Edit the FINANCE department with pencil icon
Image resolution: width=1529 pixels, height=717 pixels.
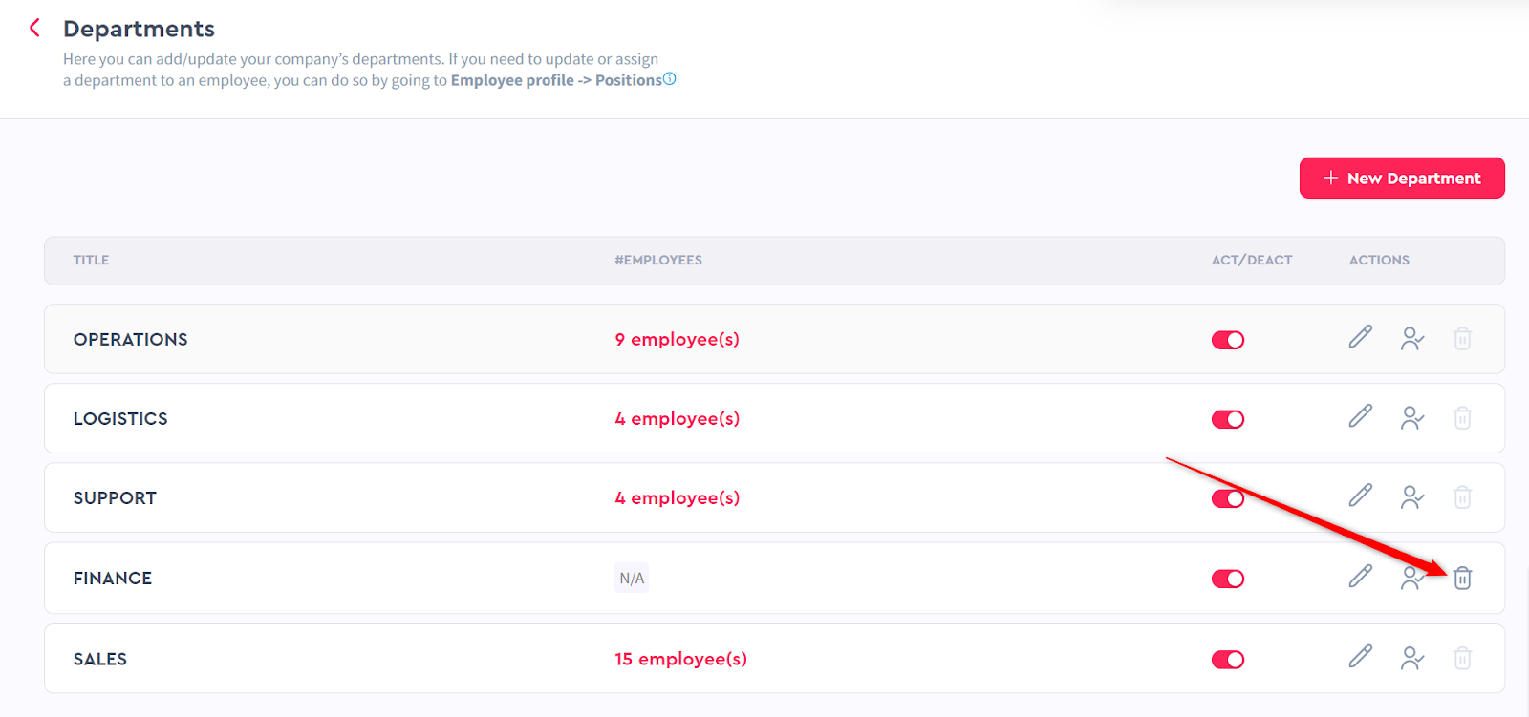click(1361, 577)
